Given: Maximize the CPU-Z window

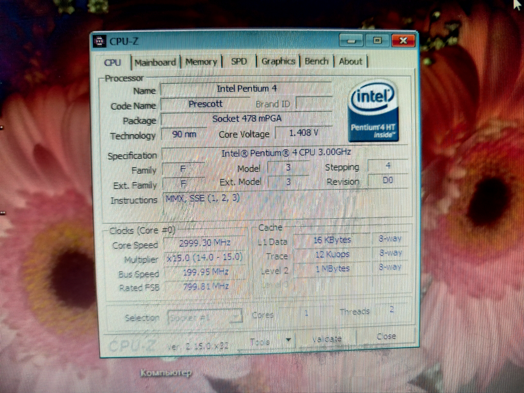Looking at the screenshot, I should click(x=377, y=40).
